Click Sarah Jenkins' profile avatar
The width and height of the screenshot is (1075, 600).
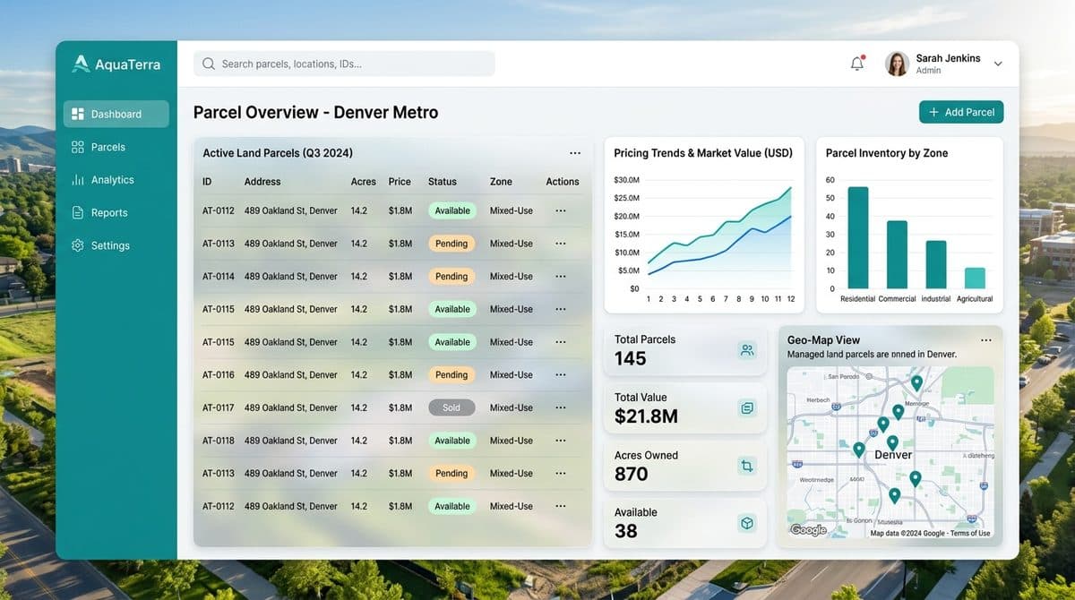[x=897, y=64]
